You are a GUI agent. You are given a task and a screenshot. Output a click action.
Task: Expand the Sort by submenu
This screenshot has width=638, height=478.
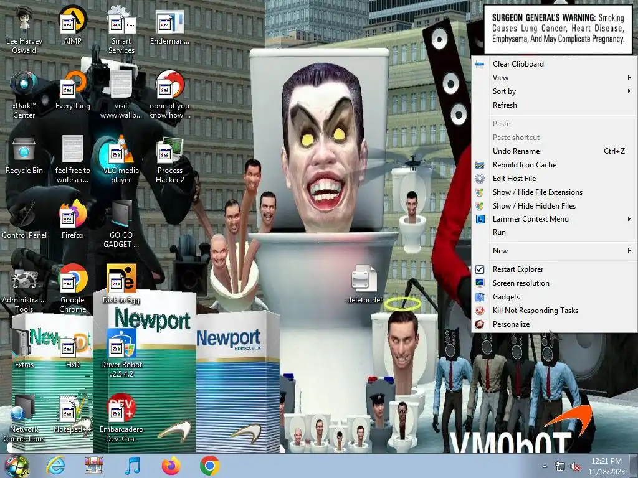pyautogui.click(x=554, y=91)
